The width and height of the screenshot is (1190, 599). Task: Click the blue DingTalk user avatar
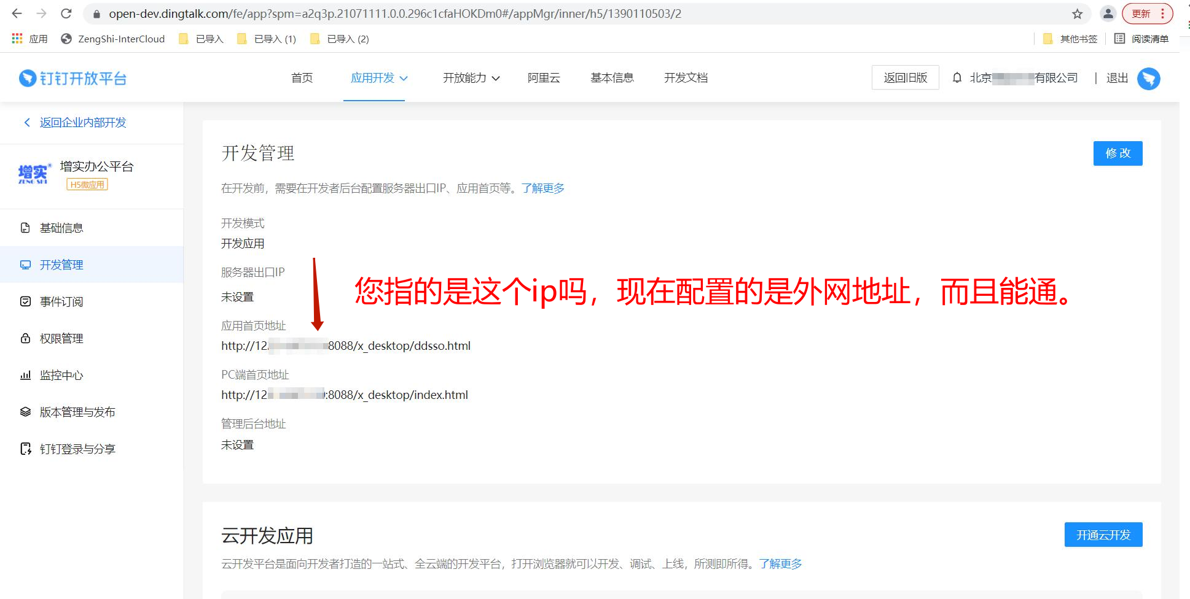pyautogui.click(x=1148, y=79)
